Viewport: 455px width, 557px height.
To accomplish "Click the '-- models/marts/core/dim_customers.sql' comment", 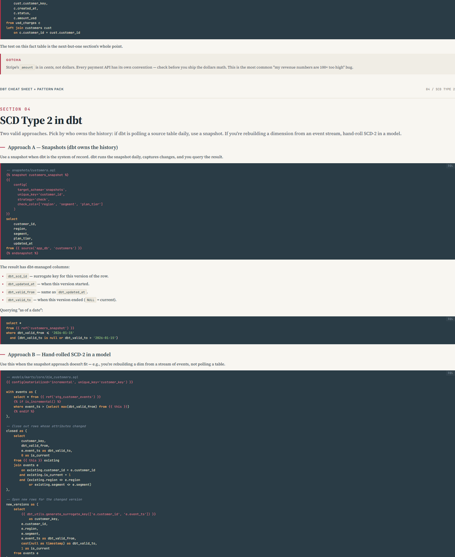I will coord(42,377).
